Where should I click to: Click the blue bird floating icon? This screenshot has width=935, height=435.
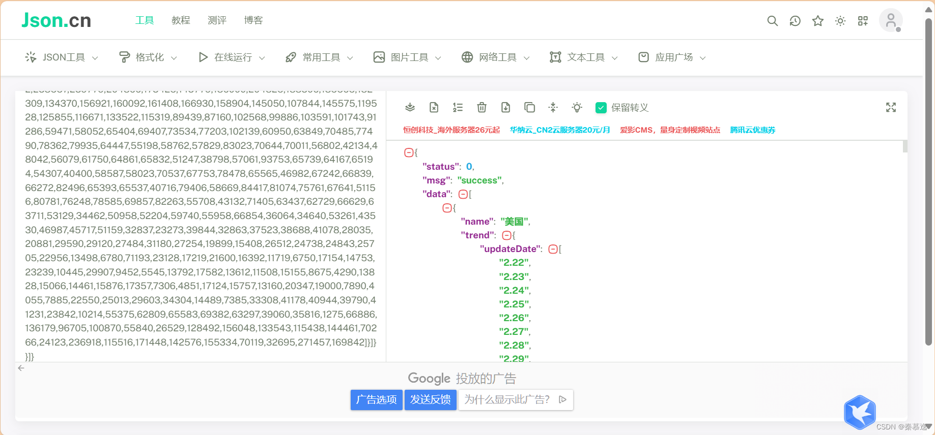click(x=860, y=412)
